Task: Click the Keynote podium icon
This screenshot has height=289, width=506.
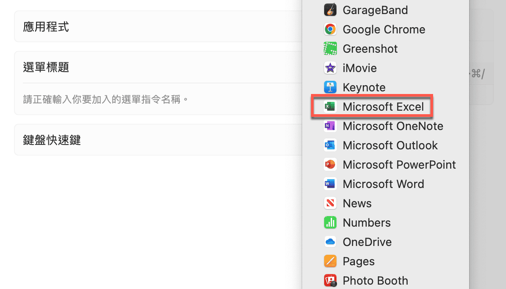Action: point(330,87)
